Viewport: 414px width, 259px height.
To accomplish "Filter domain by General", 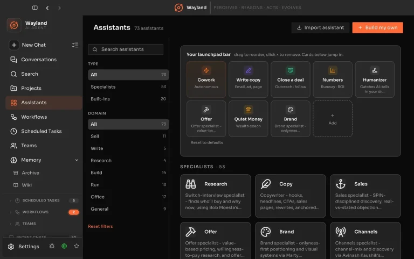I will (x=128, y=209).
